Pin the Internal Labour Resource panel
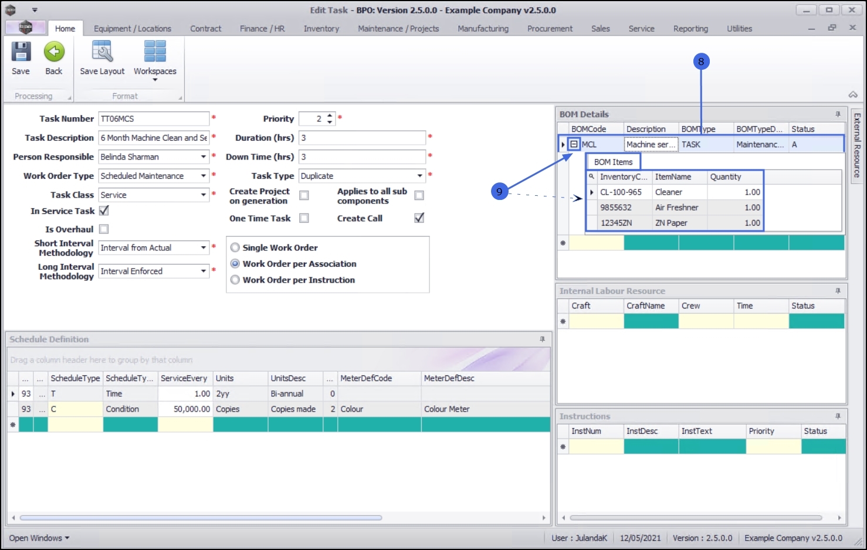This screenshot has height=550, width=867. [x=838, y=291]
